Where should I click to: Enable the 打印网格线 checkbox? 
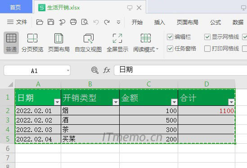pyautogui.click(x=207, y=49)
